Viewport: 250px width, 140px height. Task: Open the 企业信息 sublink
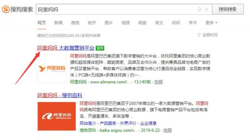148,123
